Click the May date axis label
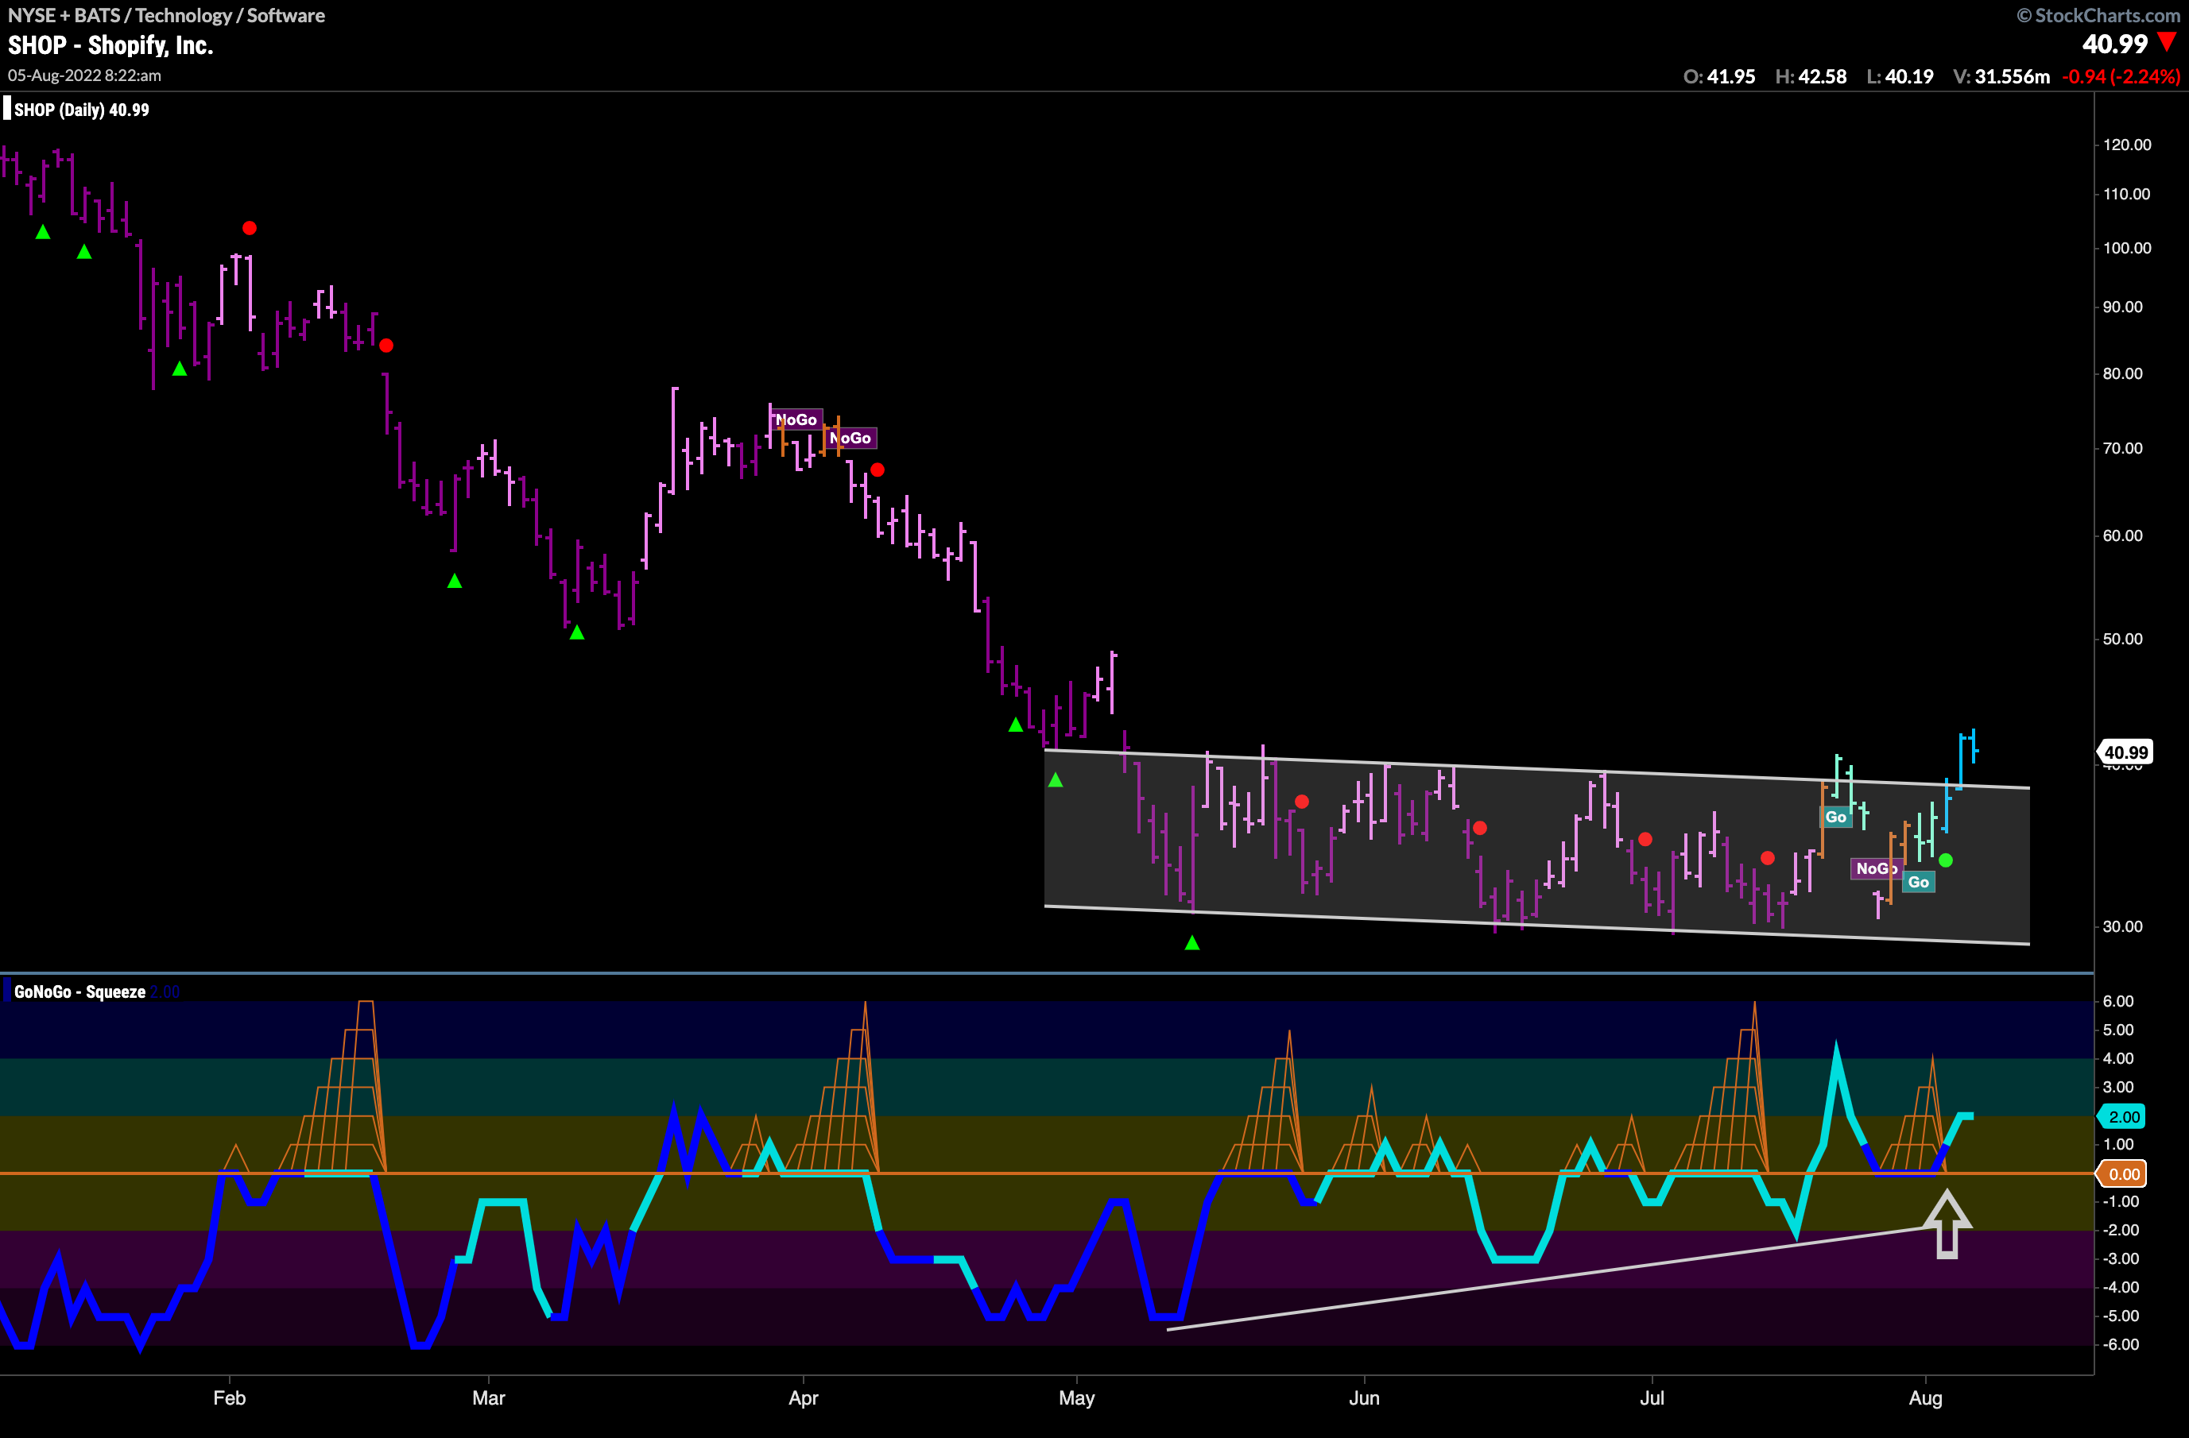Viewport: 2189px width, 1438px height. point(1076,1398)
